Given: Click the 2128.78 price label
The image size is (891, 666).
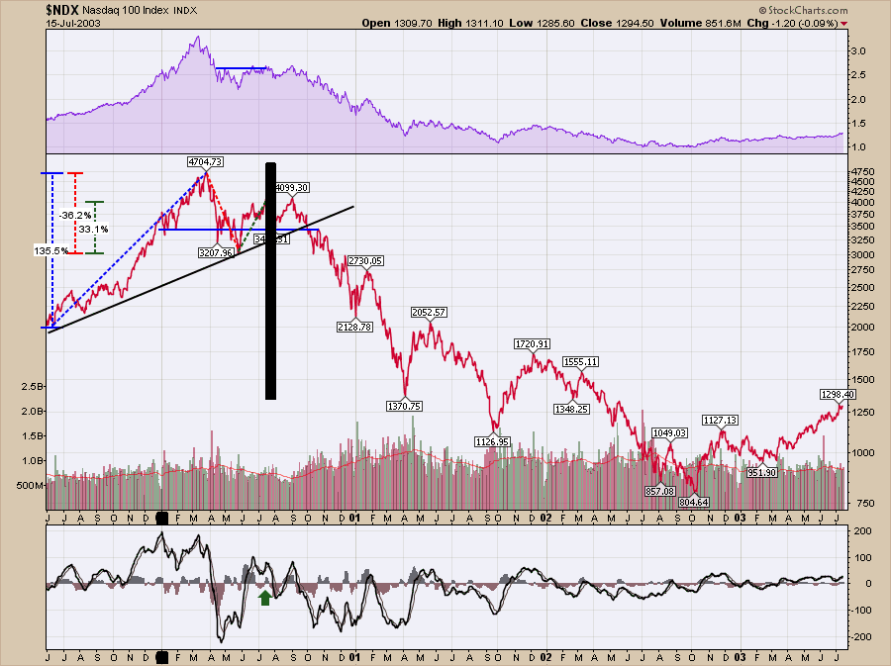Looking at the screenshot, I should (x=354, y=327).
